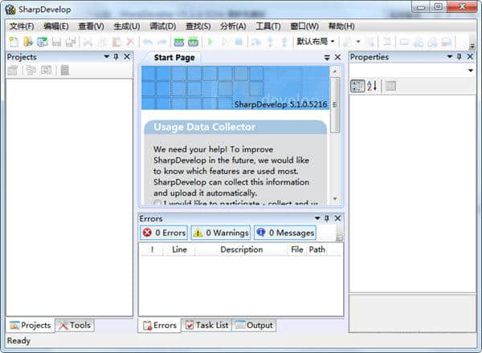Click the Start Page vertical scrollbar thumb
Viewport: 482px width, 353px height.
(335, 105)
